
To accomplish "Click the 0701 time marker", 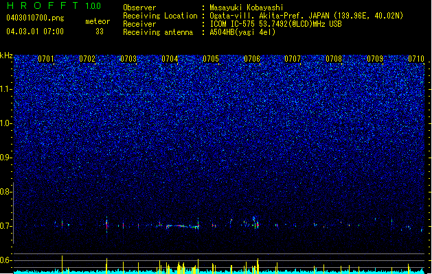I will (x=46, y=59).
